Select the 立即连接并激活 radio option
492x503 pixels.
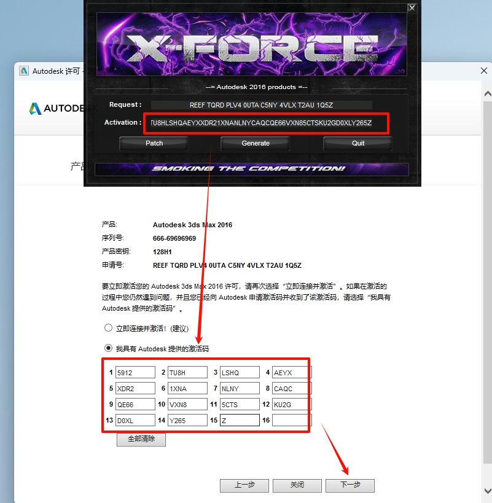pos(108,328)
